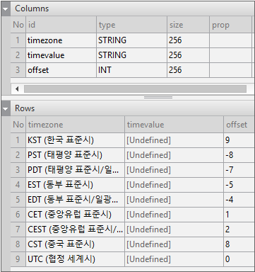The image size is (255, 272).
Task: Click the Columns horizontal scrollbar thumb
Action: pos(135,89)
